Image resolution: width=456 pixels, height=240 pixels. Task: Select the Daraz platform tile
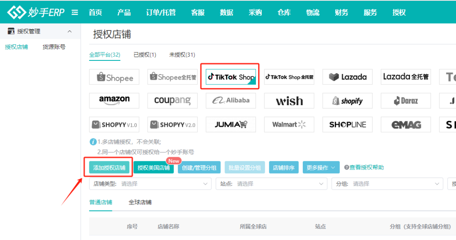pyautogui.click(x=406, y=101)
